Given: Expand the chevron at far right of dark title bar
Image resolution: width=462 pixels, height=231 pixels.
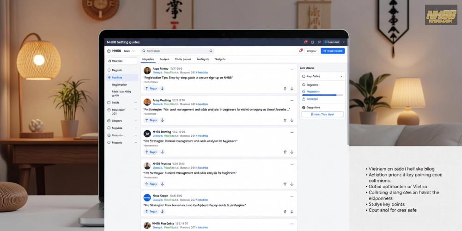Looking at the screenshot, I should tap(344, 42).
